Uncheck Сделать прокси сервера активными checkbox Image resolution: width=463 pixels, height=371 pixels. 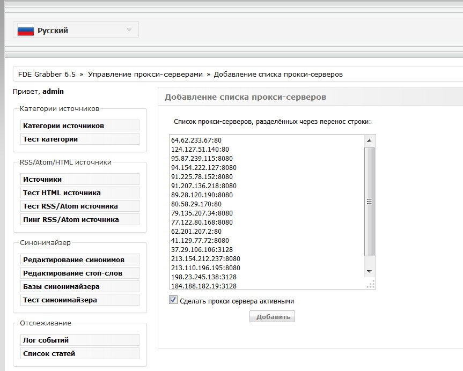[x=173, y=300]
